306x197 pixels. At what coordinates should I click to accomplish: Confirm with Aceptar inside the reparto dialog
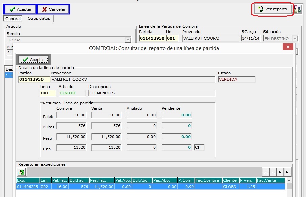[x=34, y=59]
